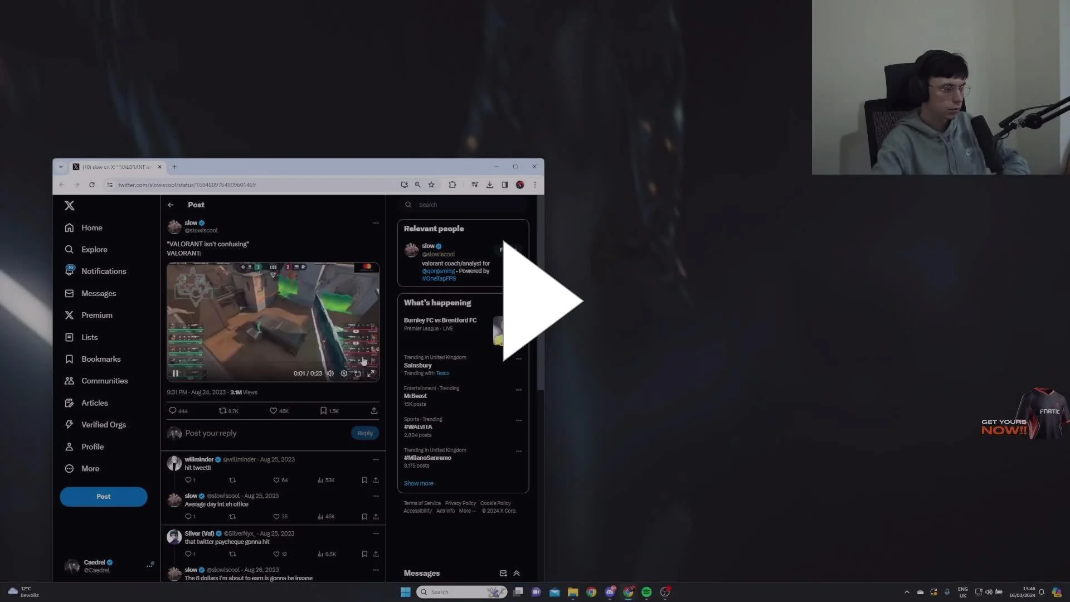
Task: Expand video to fullscreen
Action: coord(371,373)
